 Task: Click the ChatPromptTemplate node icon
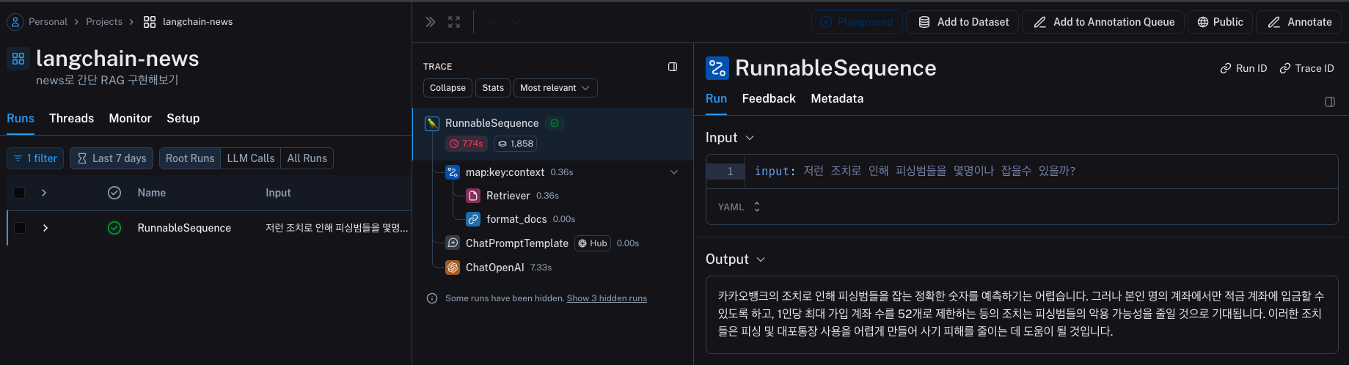pos(453,243)
